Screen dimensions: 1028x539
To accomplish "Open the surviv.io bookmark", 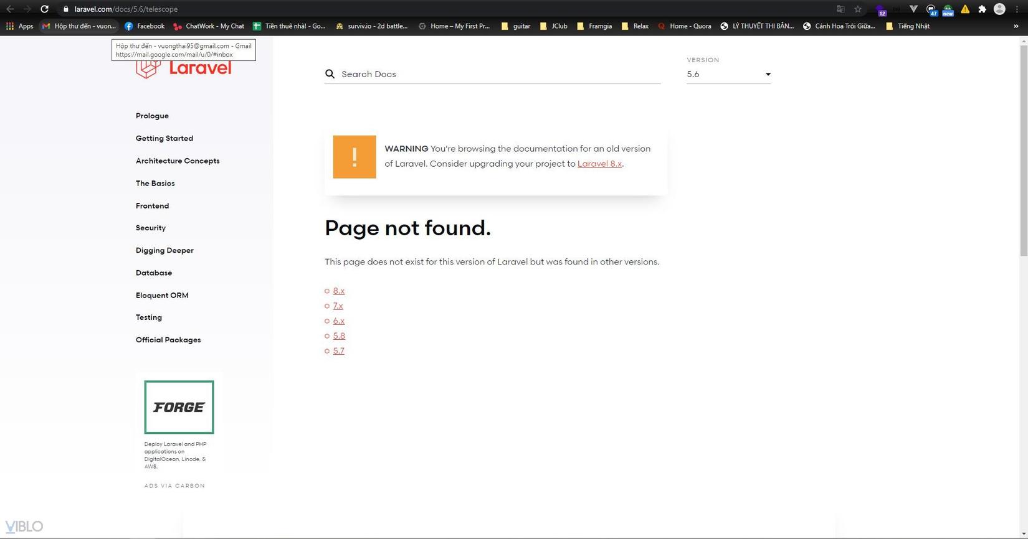I will point(371,26).
